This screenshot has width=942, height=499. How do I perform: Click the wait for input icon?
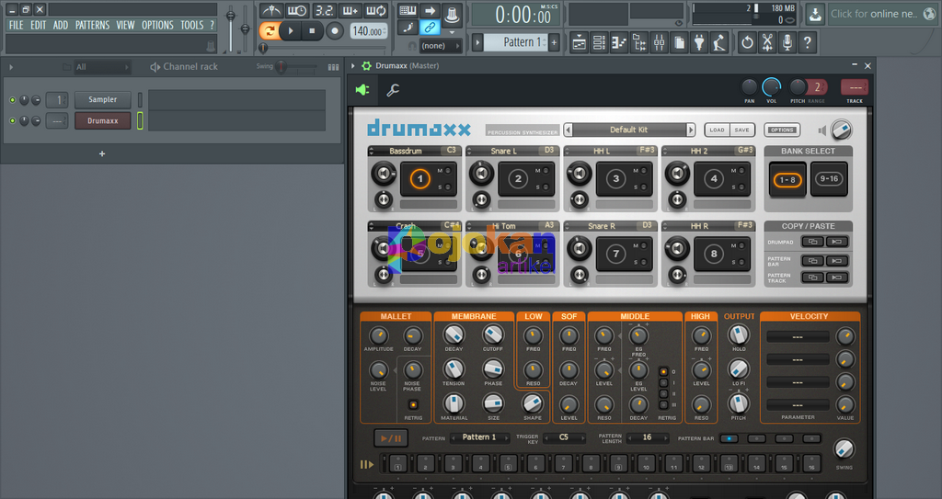pyautogui.click(x=297, y=11)
